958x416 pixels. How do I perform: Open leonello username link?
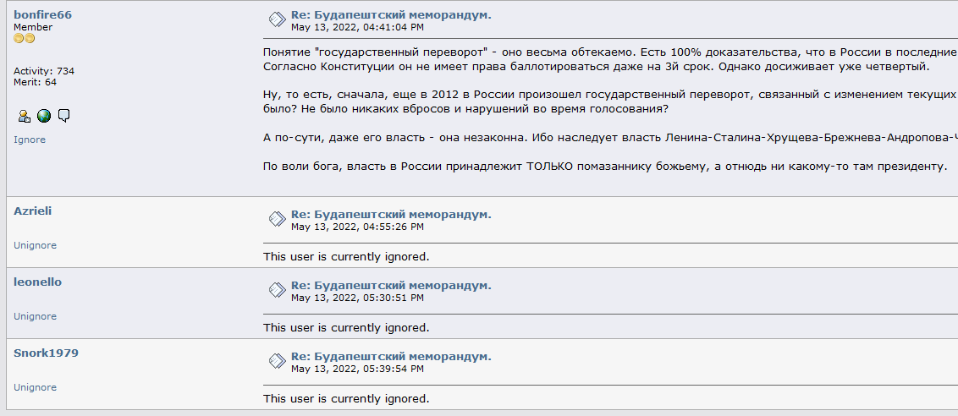[37, 282]
